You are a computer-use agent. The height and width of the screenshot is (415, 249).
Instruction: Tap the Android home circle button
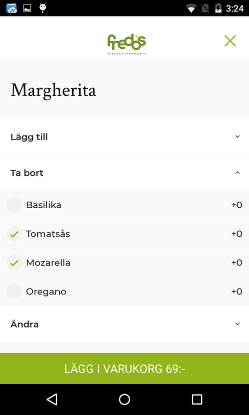click(x=124, y=399)
